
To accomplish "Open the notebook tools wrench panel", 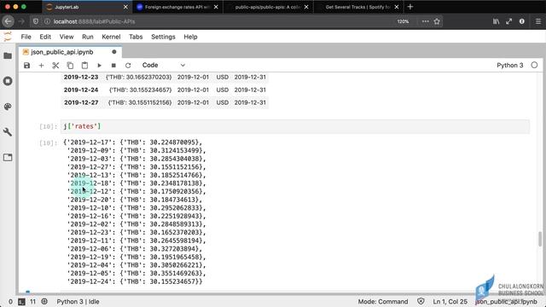I will click(8, 132).
